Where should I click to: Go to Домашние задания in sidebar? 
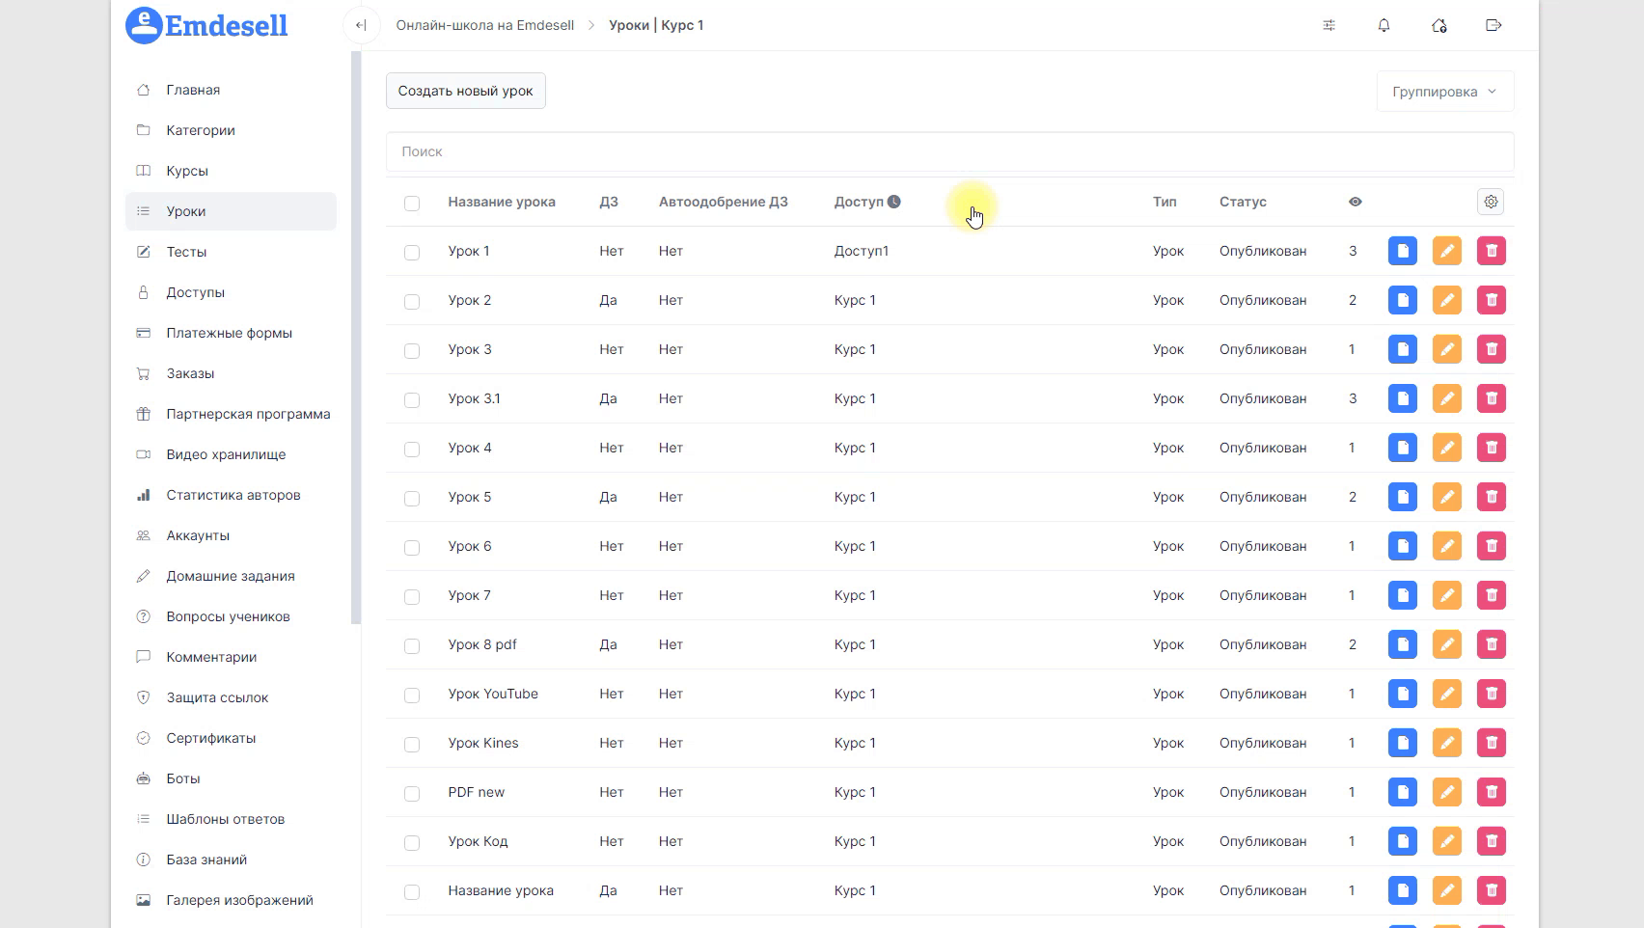230,576
